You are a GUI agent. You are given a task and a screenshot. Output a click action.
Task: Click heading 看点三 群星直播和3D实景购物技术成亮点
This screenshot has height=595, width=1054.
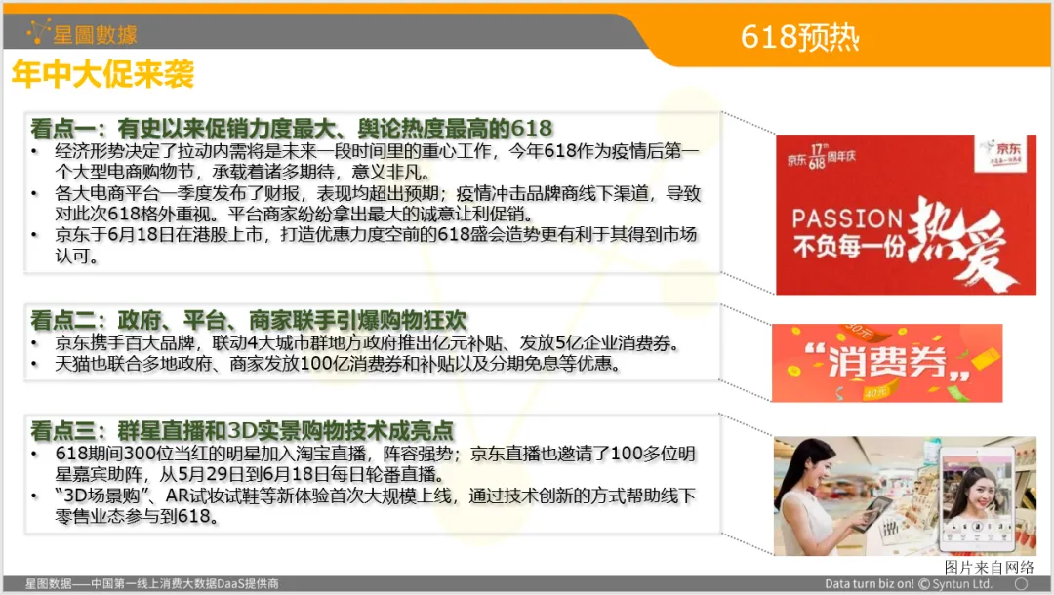click(242, 430)
